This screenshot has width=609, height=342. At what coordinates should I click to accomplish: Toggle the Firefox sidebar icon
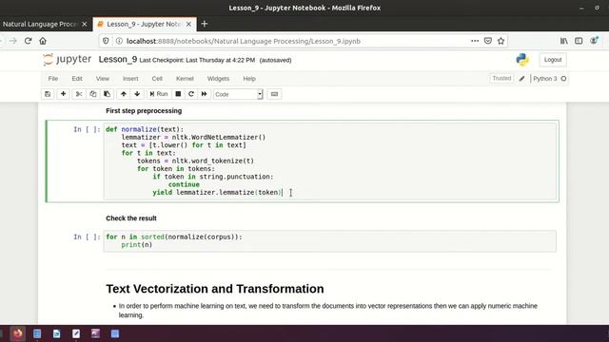(579, 41)
